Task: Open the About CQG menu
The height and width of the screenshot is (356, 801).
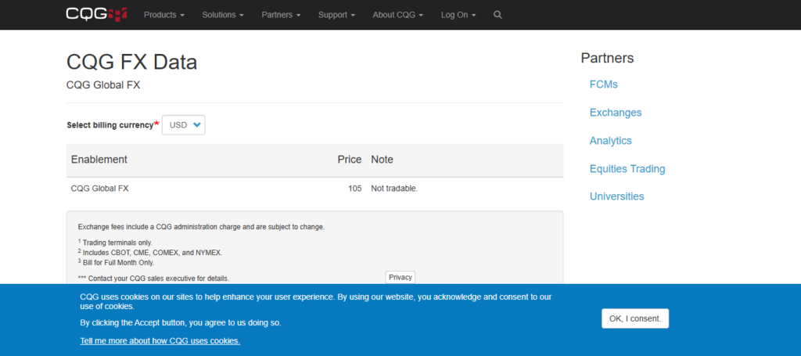Action: (x=398, y=15)
